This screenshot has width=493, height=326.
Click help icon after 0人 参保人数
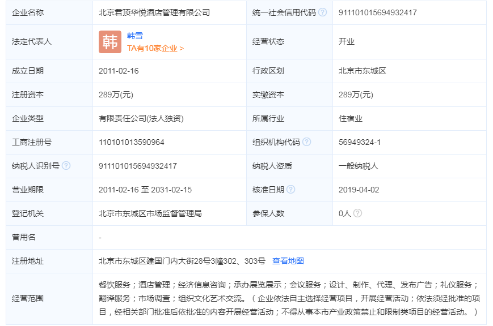pos(357,213)
